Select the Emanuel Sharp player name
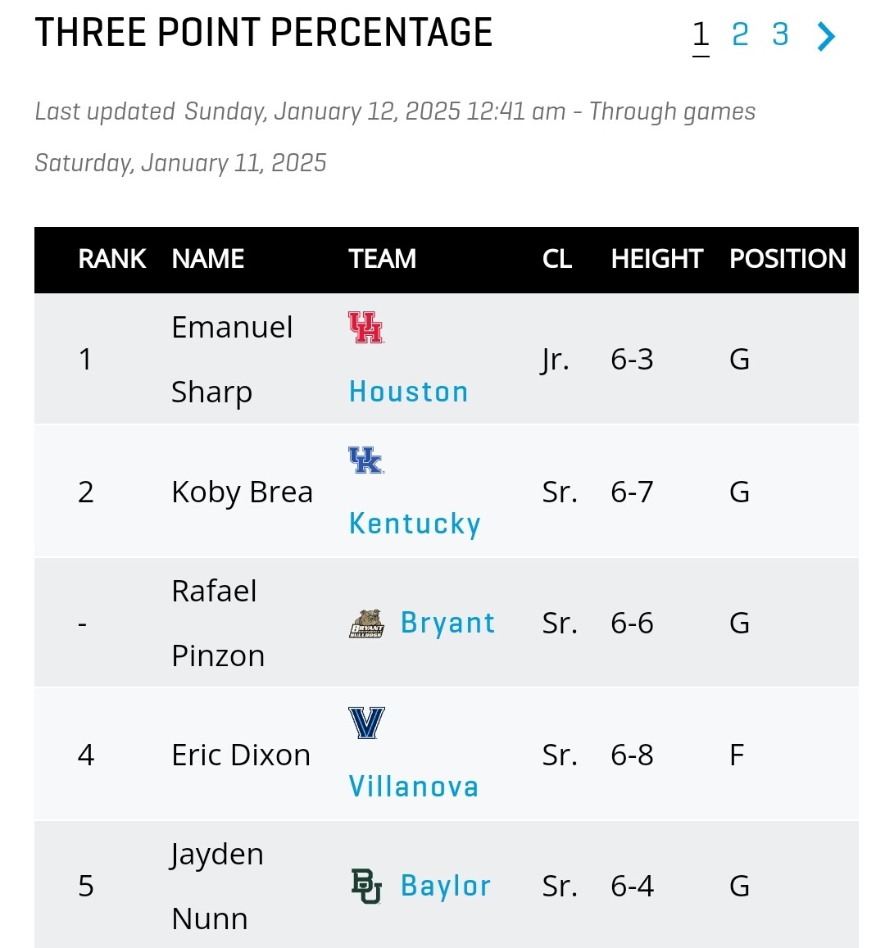Viewport: 885px width, 948px height. [x=232, y=360]
